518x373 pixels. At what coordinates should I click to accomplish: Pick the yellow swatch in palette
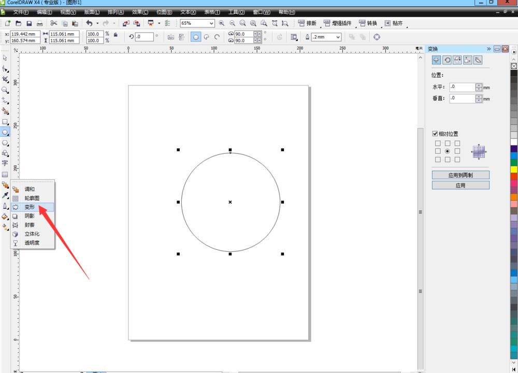[x=514, y=169]
